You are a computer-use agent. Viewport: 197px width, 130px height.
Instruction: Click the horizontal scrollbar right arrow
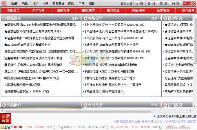coord(190,110)
